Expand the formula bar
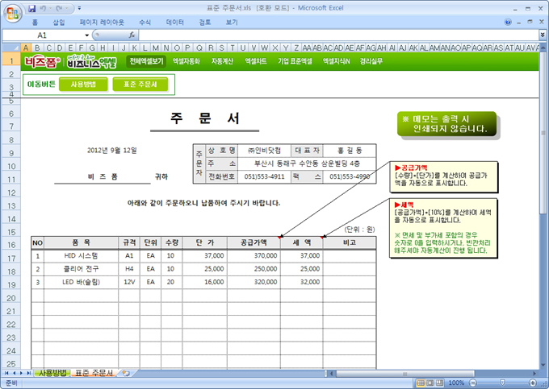Image resolution: width=549 pixels, height=389 pixels. pyautogui.click(x=543, y=35)
